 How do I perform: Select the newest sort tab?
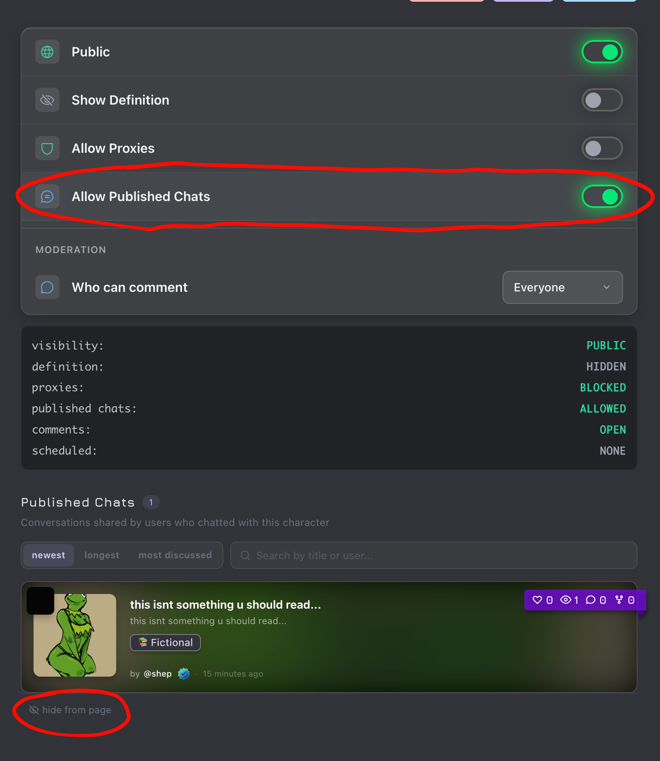point(49,555)
